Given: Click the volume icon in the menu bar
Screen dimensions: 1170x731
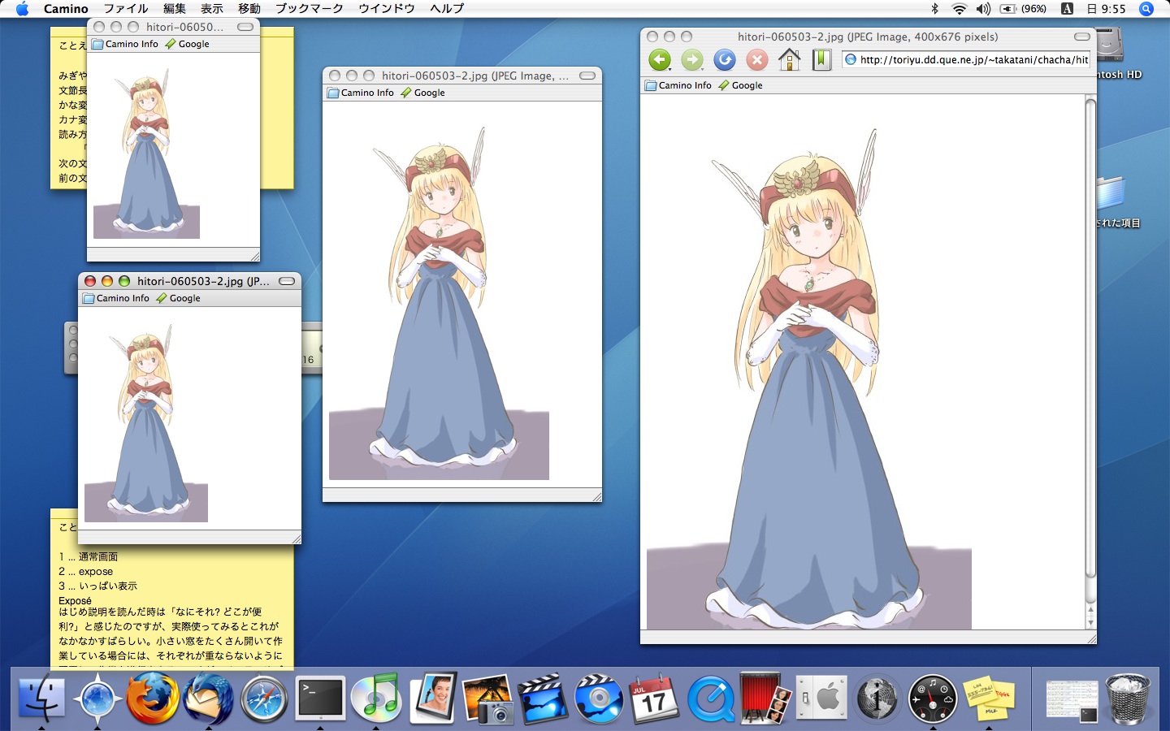Looking at the screenshot, I should coord(983,9).
